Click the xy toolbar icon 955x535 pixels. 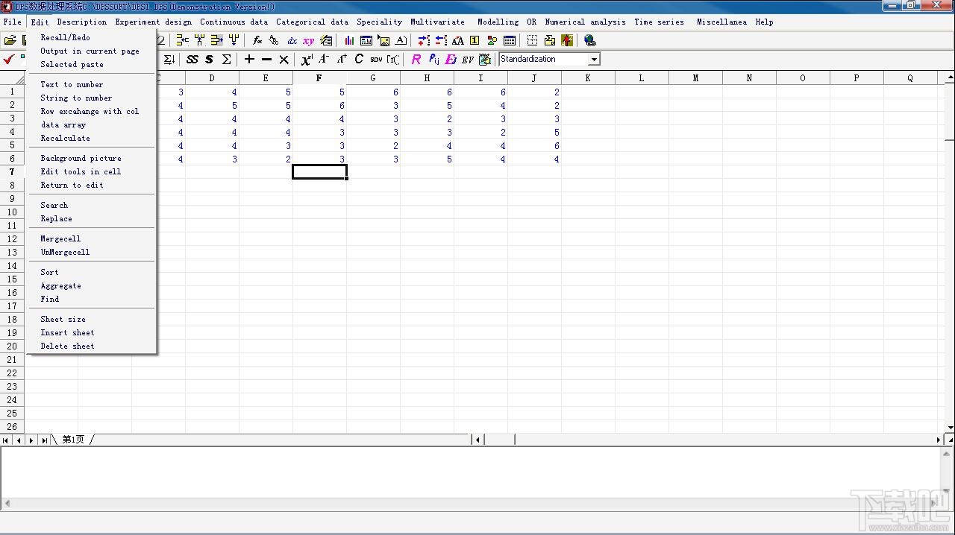pyautogui.click(x=308, y=40)
